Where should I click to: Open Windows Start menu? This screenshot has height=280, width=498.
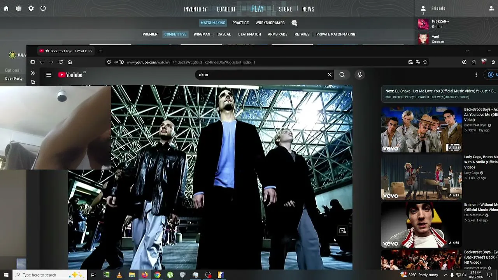click(x=6, y=275)
